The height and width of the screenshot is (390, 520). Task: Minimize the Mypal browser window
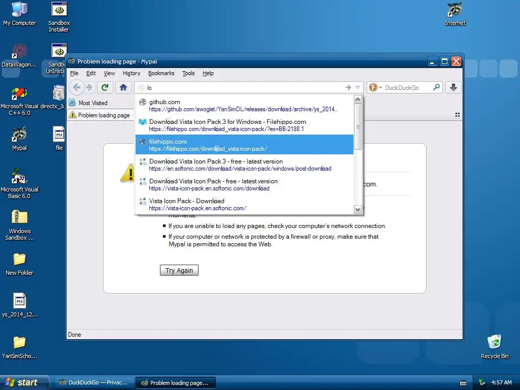pos(432,61)
